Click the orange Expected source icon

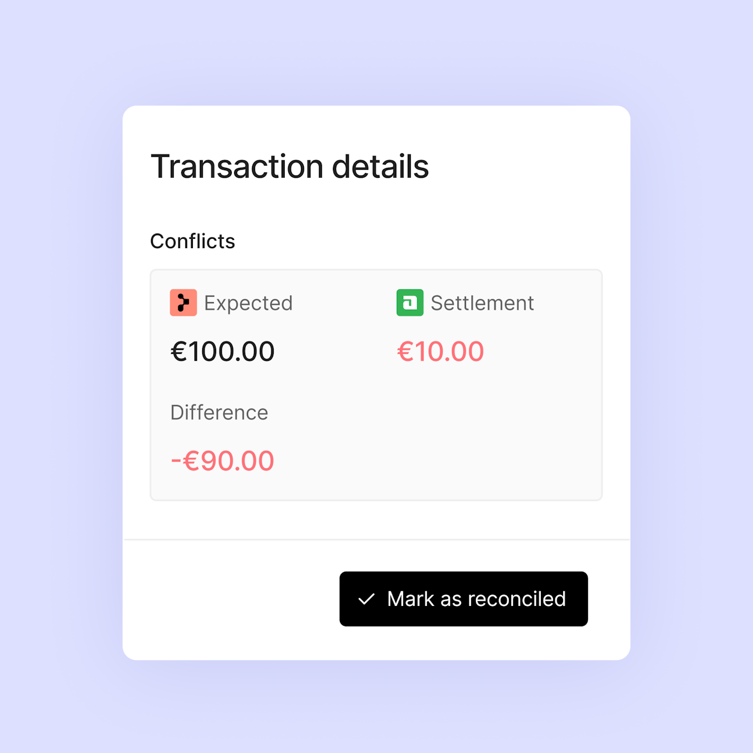coord(184,303)
